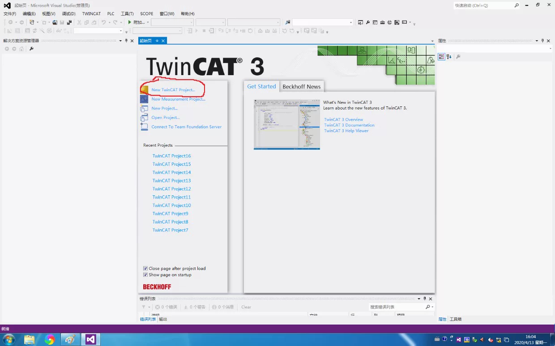555x346 pixels.
Task: Switch to the Beckhoff News tab
Action: 302,87
